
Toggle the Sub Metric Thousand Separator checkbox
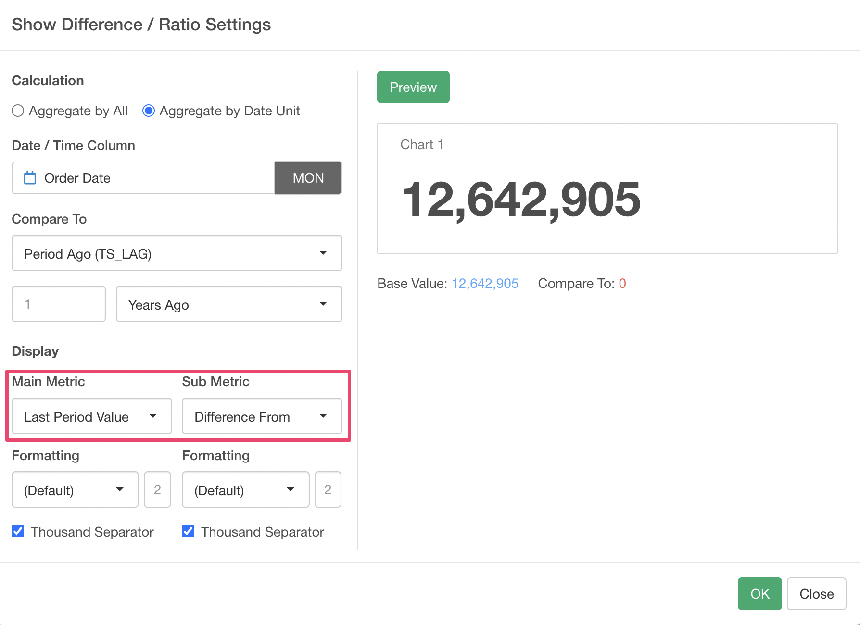188,531
